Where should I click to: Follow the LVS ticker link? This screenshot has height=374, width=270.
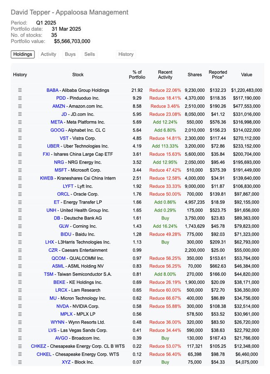pyautogui.click(x=52, y=330)
